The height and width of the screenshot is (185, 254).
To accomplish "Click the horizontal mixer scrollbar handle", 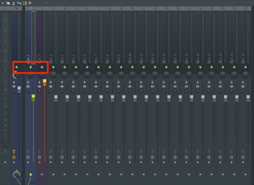I will point(32,182).
